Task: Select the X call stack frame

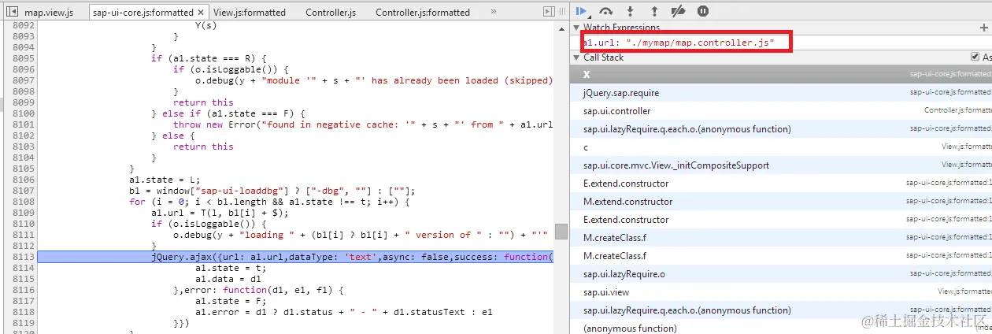Action: tap(781, 74)
